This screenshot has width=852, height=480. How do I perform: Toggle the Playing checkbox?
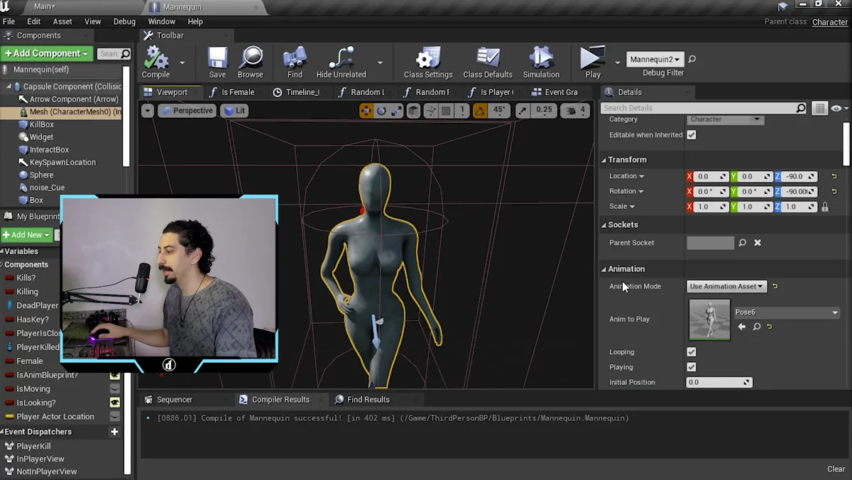692,367
